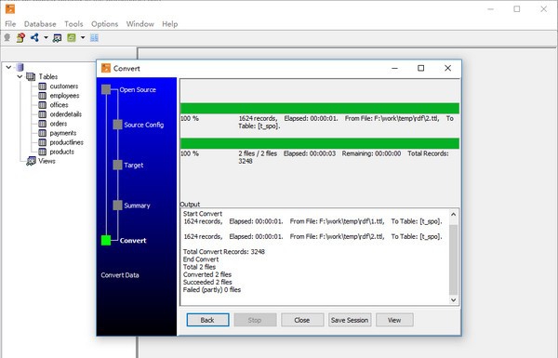
Task: Open dropdown arrow beside blue nodes icon
Action: tap(46, 37)
